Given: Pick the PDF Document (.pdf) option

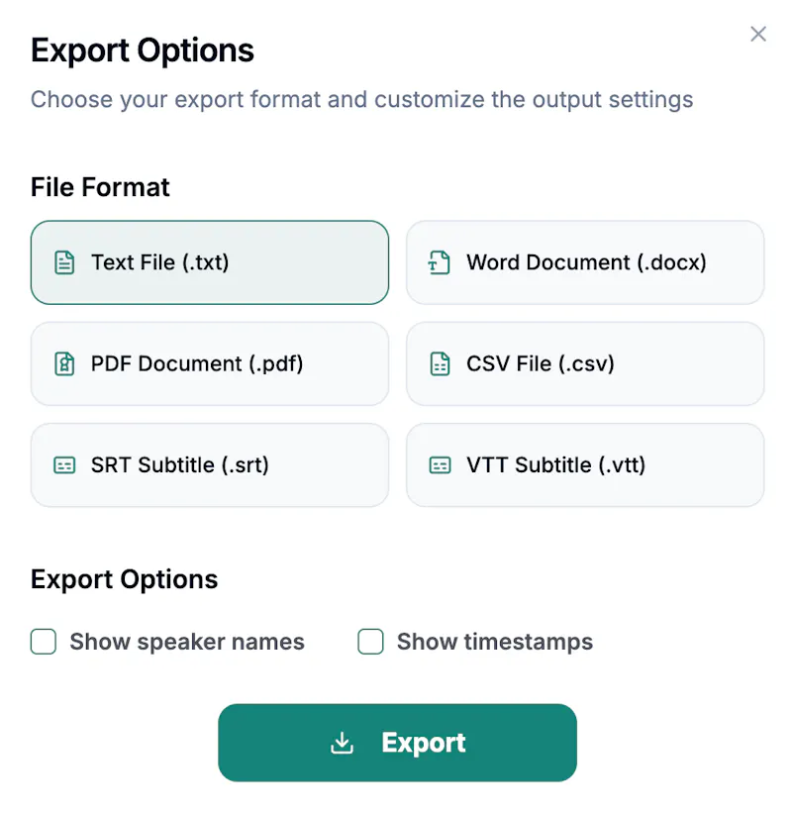Looking at the screenshot, I should [x=210, y=363].
